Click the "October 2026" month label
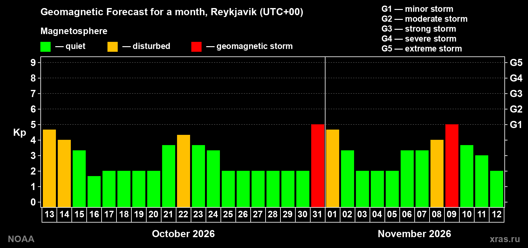 click(x=183, y=234)
